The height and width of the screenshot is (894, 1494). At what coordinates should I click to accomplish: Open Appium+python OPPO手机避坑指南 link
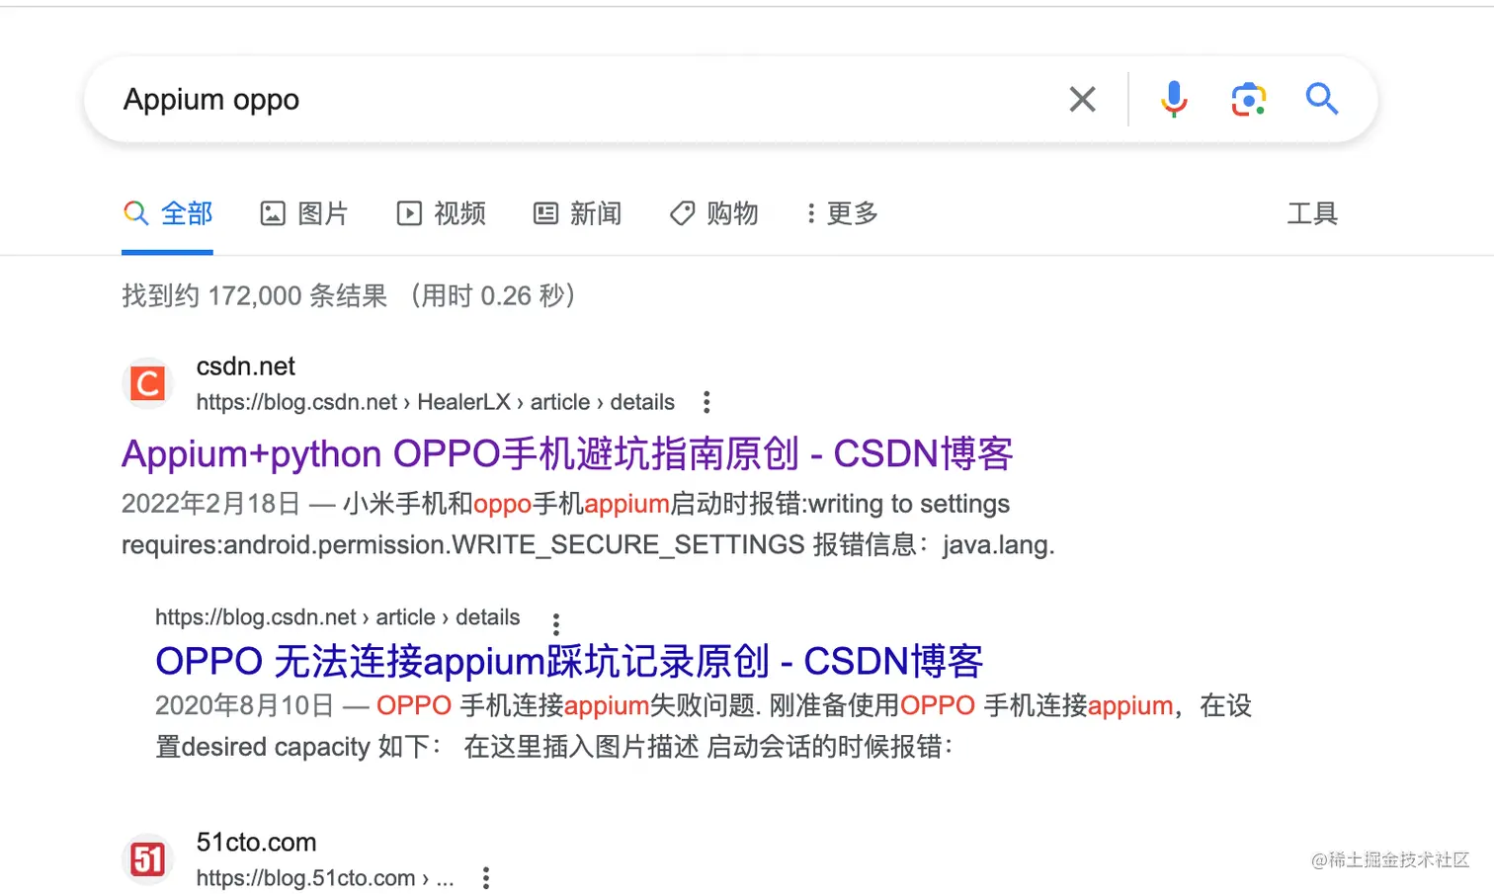pyautogui.click(x=567, y=453)
